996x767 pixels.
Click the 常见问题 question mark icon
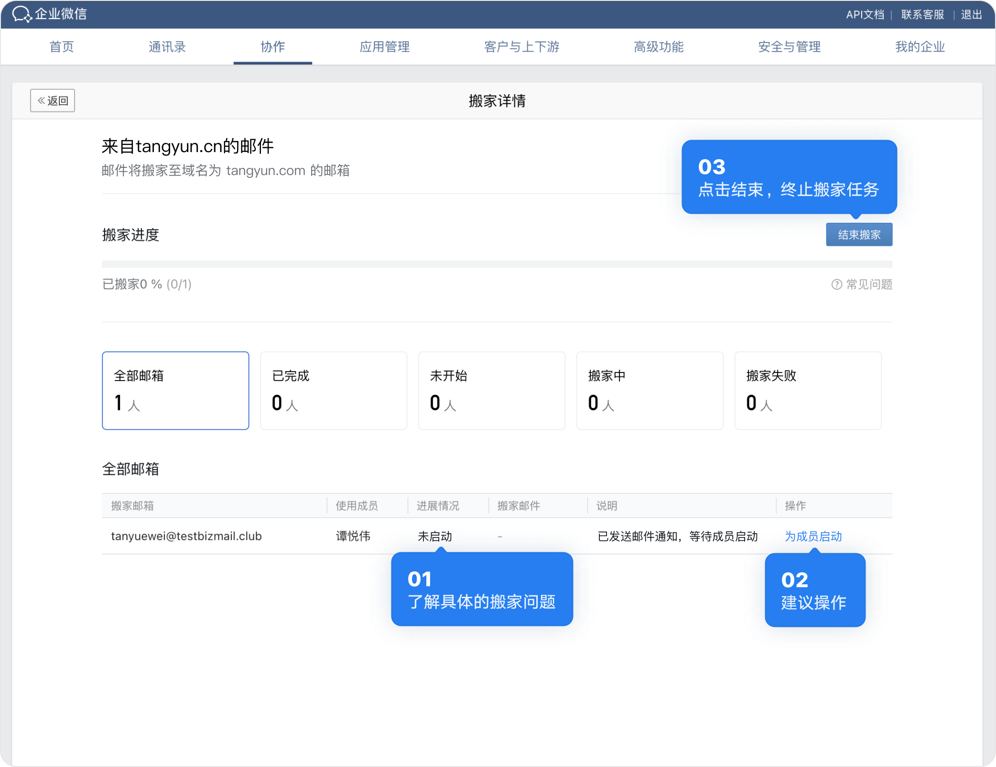pos(836,285)
